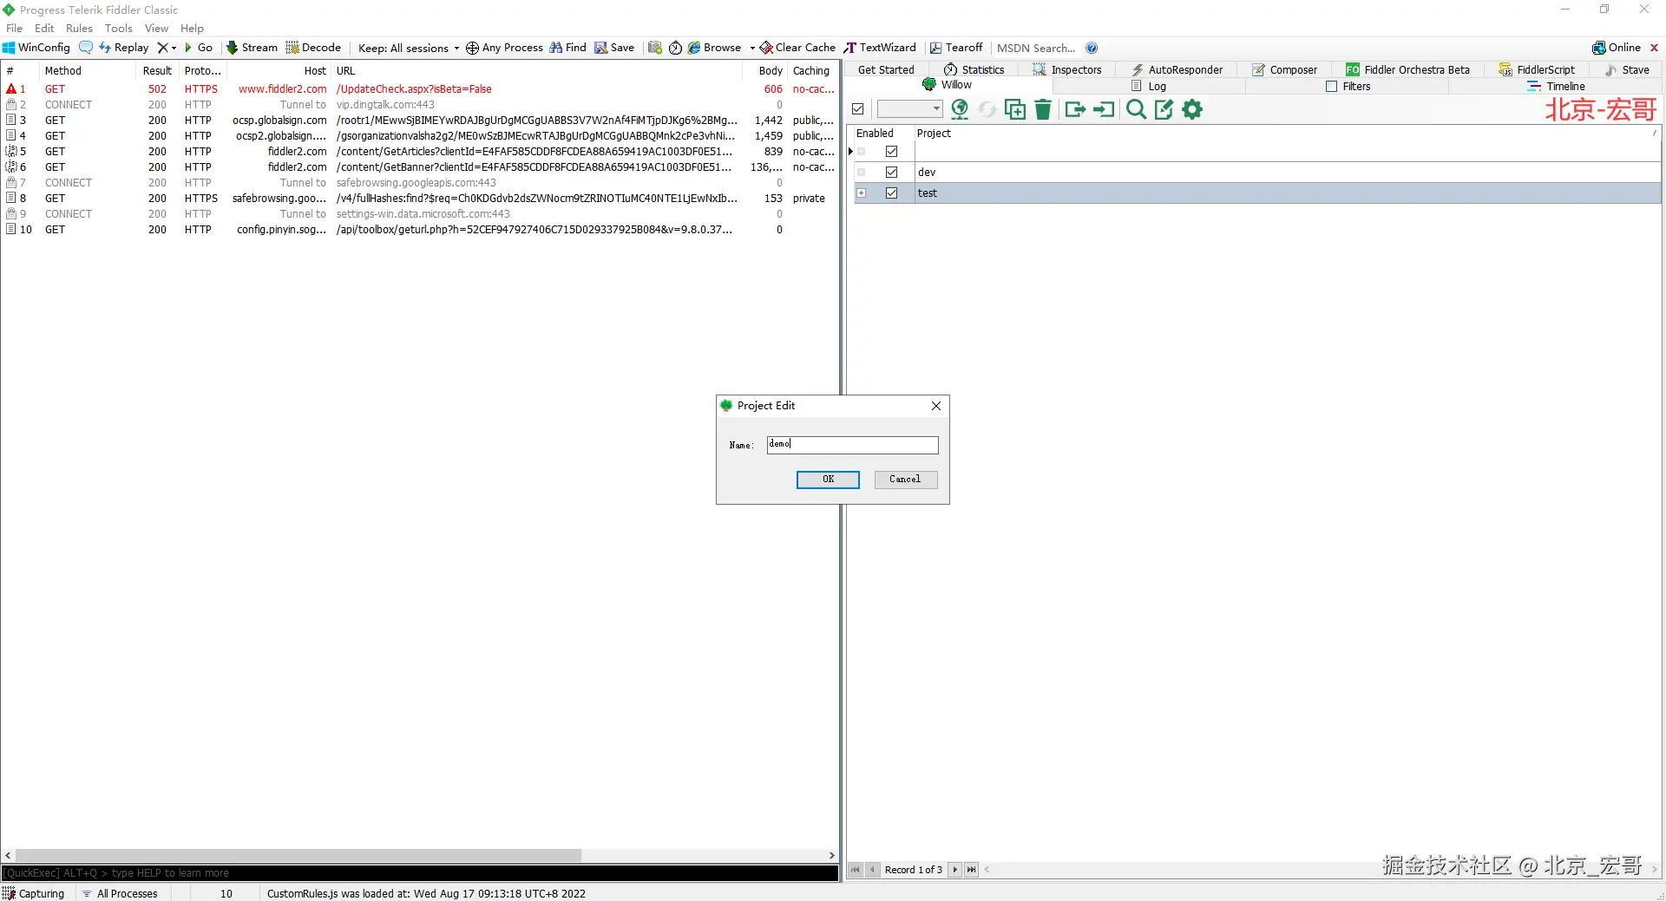1666x901 pixels.
Task: Click the Willow magnifier search icon
Action: coord(1136,109)
